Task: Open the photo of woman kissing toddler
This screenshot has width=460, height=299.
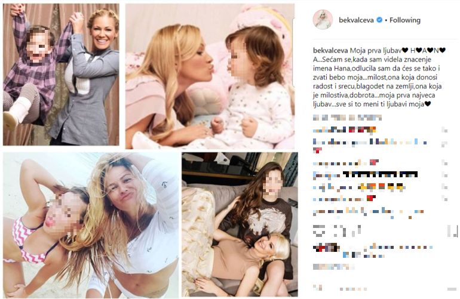Action: coord(210,76)
